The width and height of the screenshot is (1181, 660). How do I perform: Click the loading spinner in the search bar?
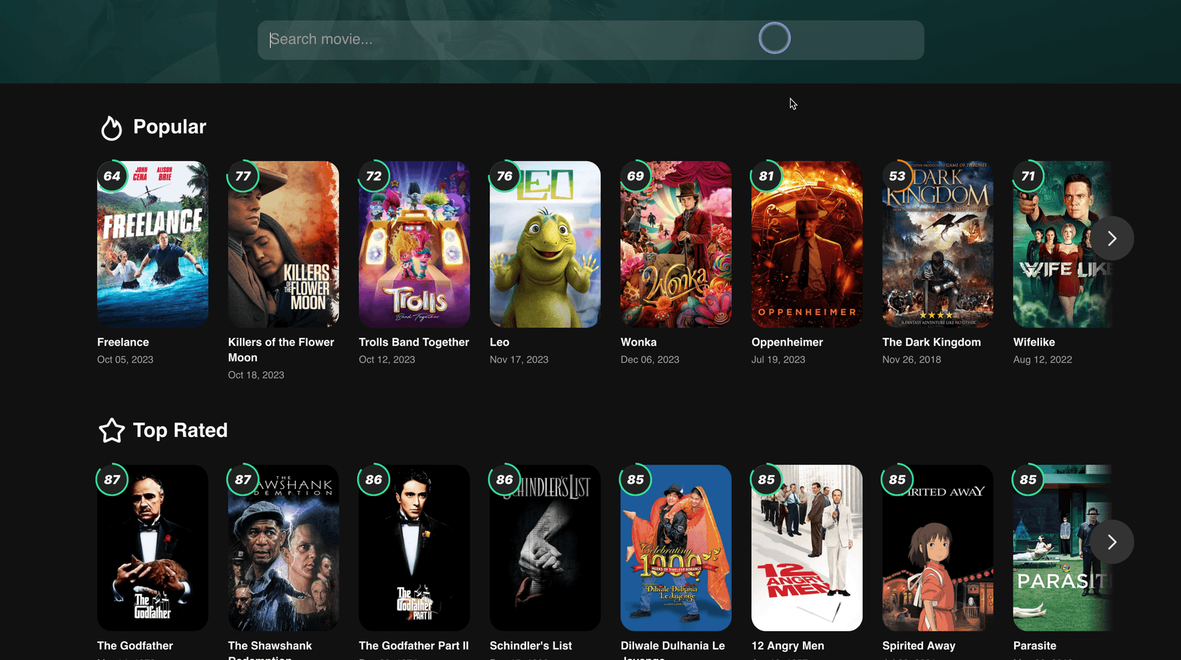[774, 38]
